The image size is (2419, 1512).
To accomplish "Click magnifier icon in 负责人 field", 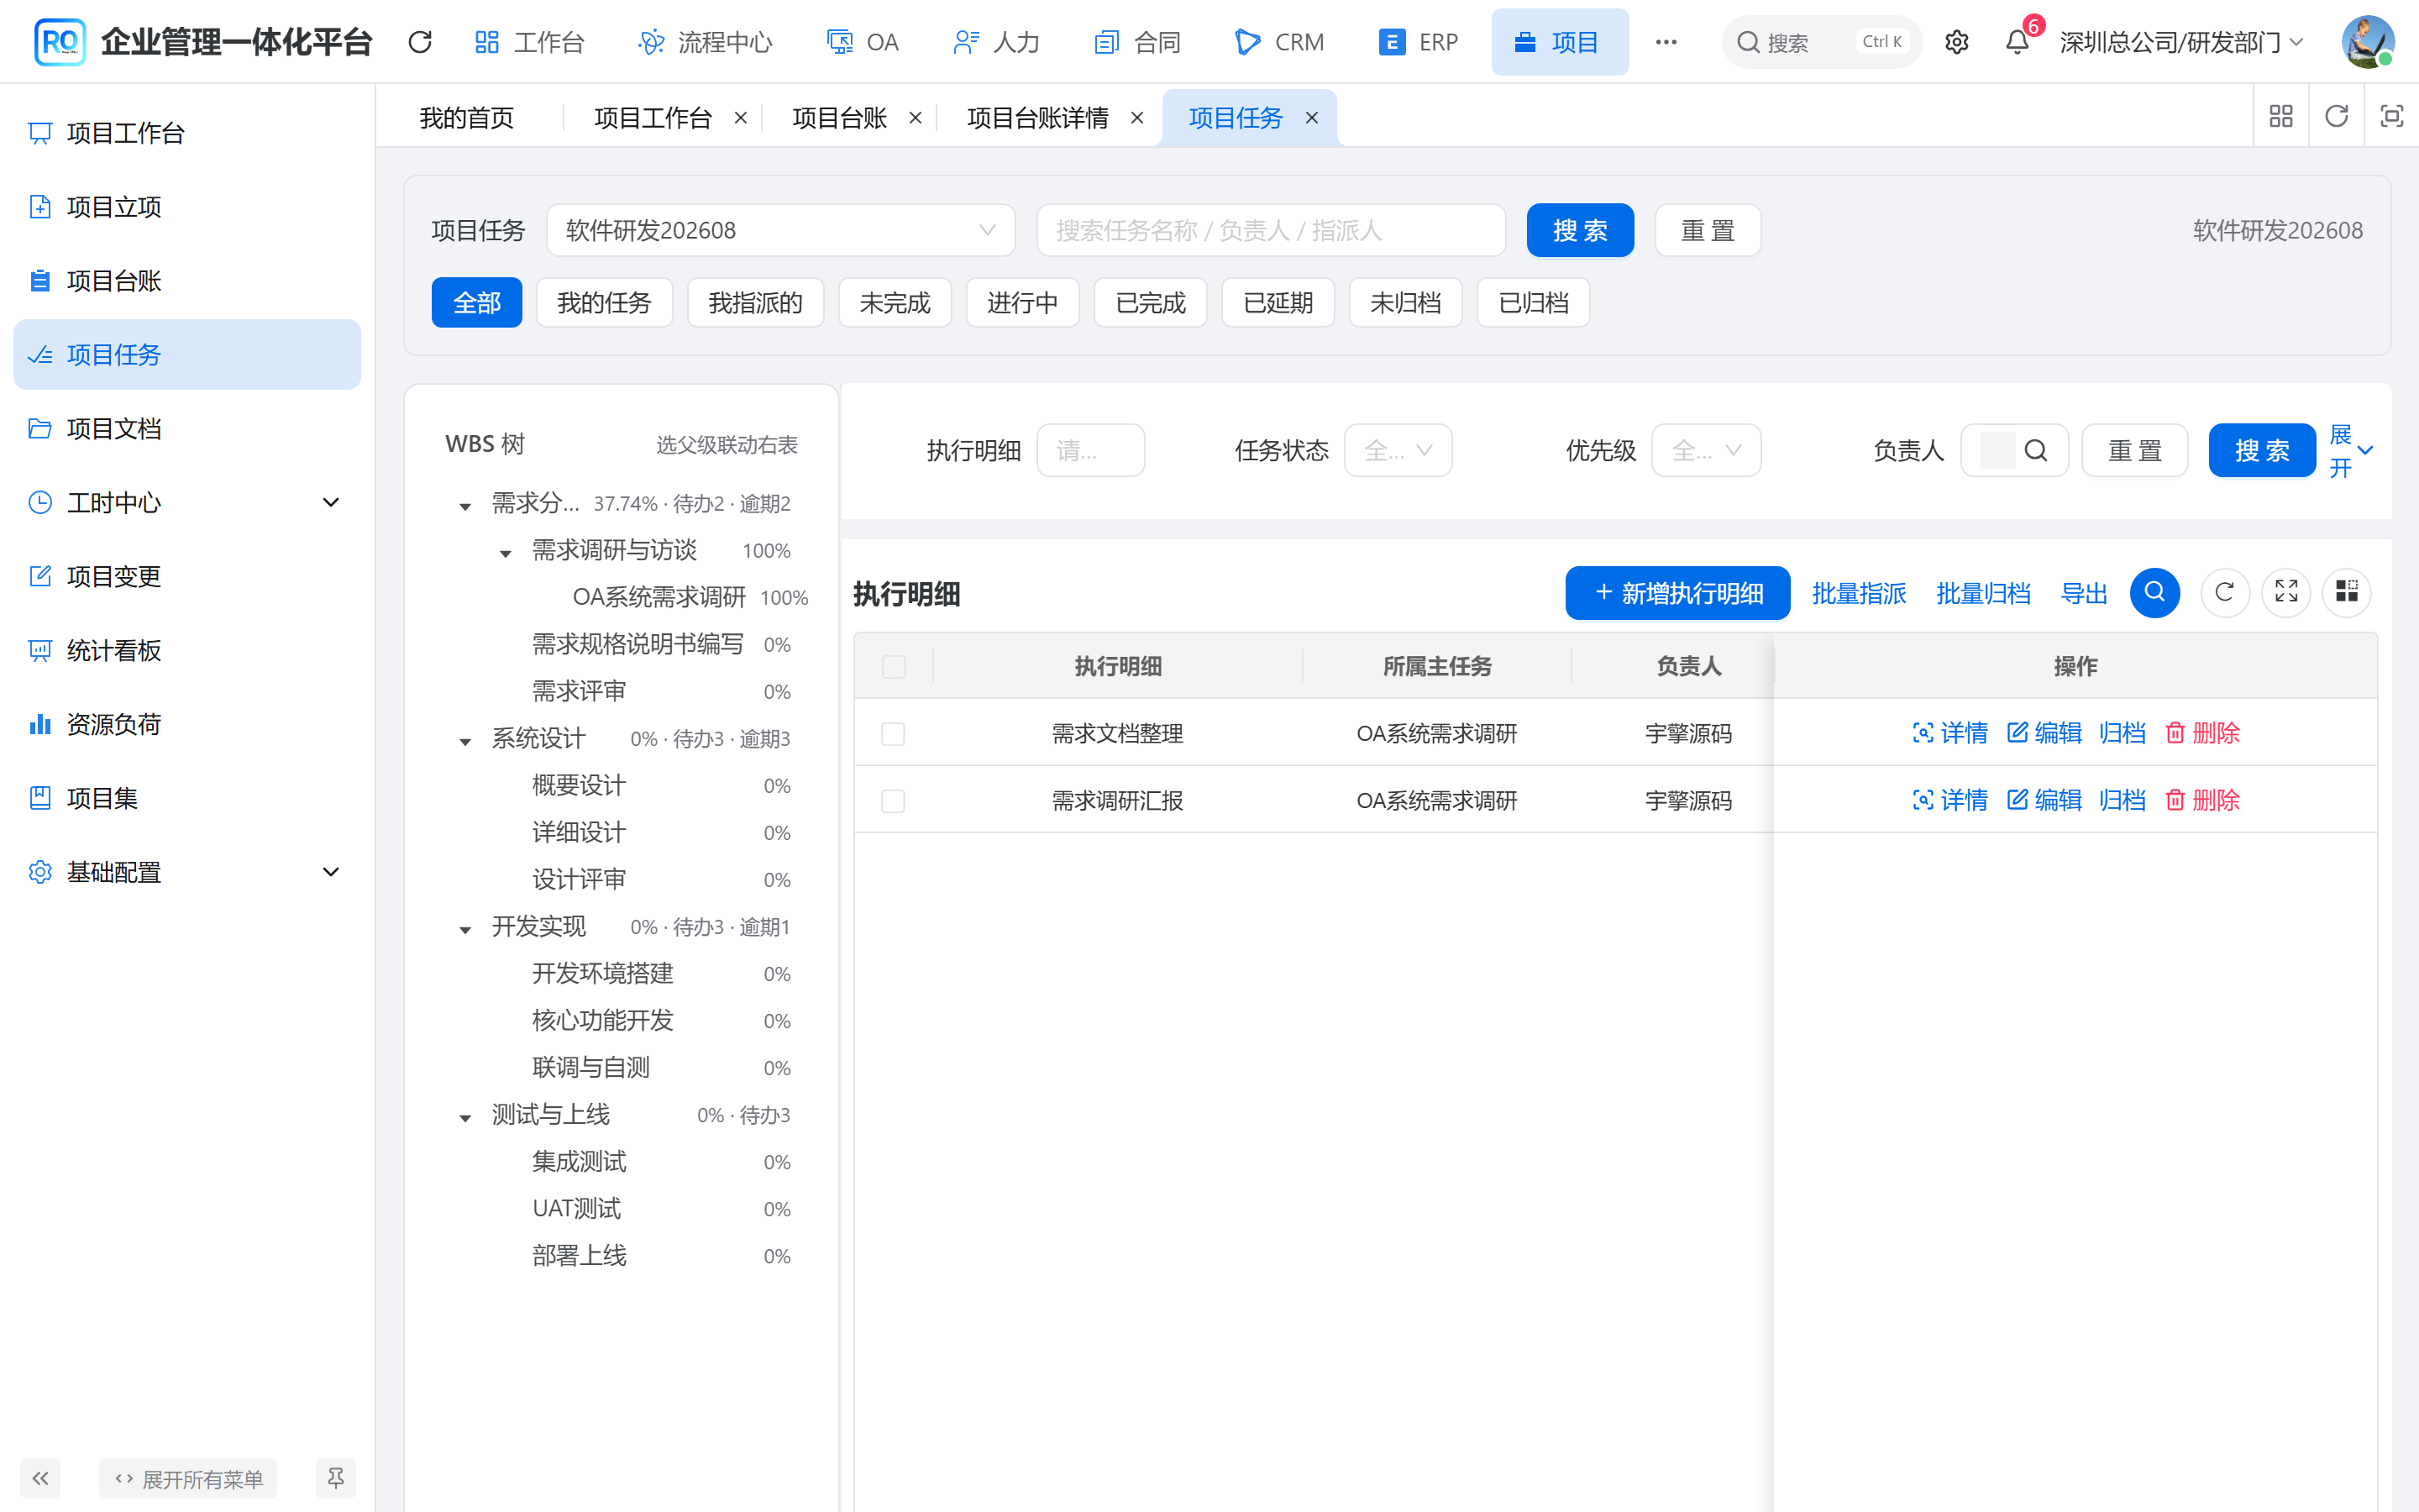I will pos(2035,451).
